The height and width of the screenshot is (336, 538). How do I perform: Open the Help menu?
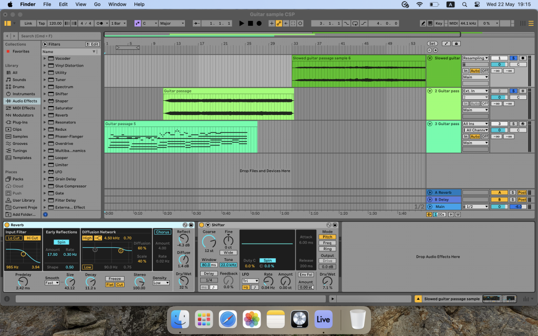click(139, 4)
